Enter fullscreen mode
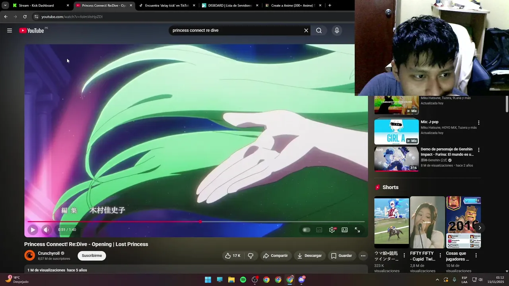Image resolution: width=509 pixels, height=286 pixels. coord(357,230)
